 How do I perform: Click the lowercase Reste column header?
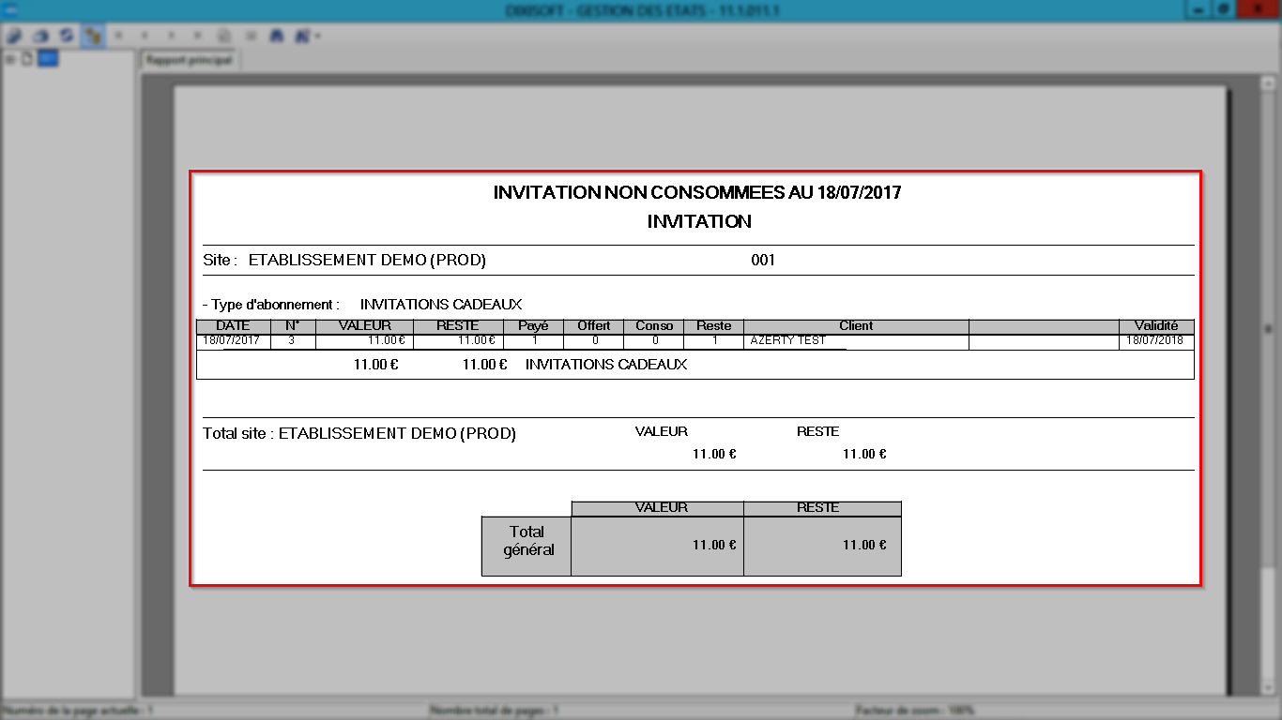click(714, 326)
